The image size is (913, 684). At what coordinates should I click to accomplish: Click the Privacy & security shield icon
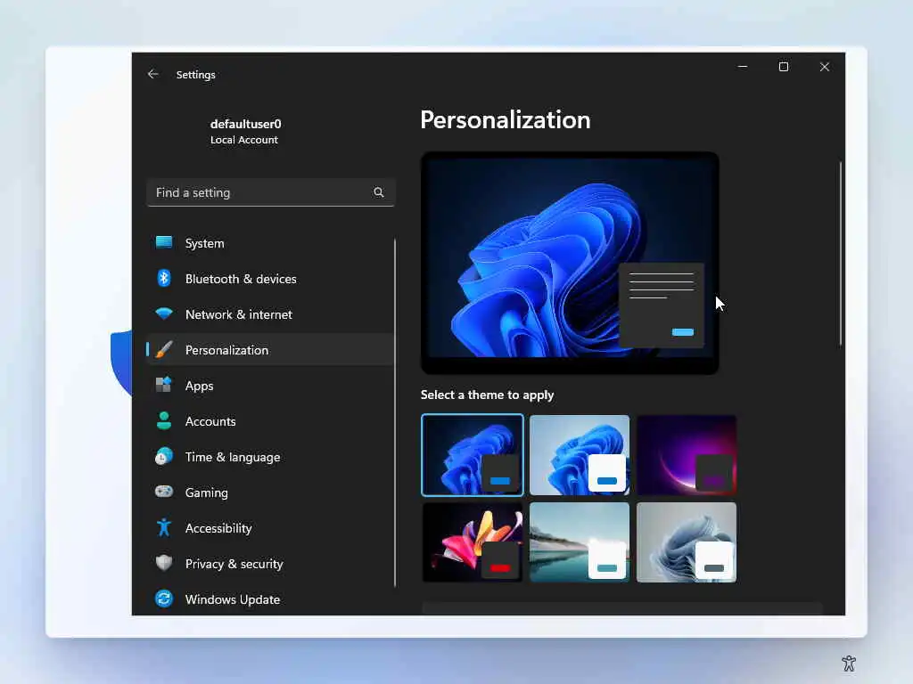coord(164,563)
